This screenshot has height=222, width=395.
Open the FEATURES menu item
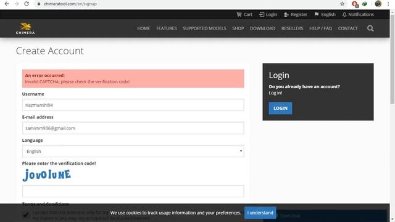coord(167,28)
